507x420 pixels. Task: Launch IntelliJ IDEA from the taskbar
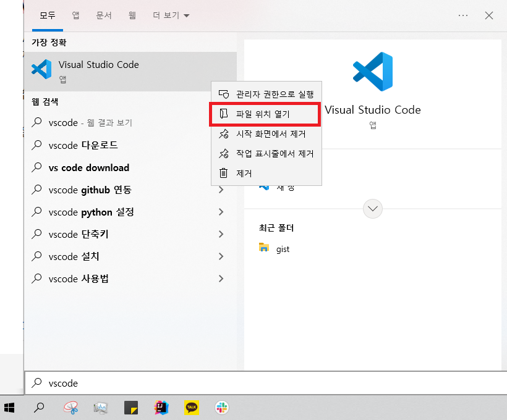coord(161,408)
